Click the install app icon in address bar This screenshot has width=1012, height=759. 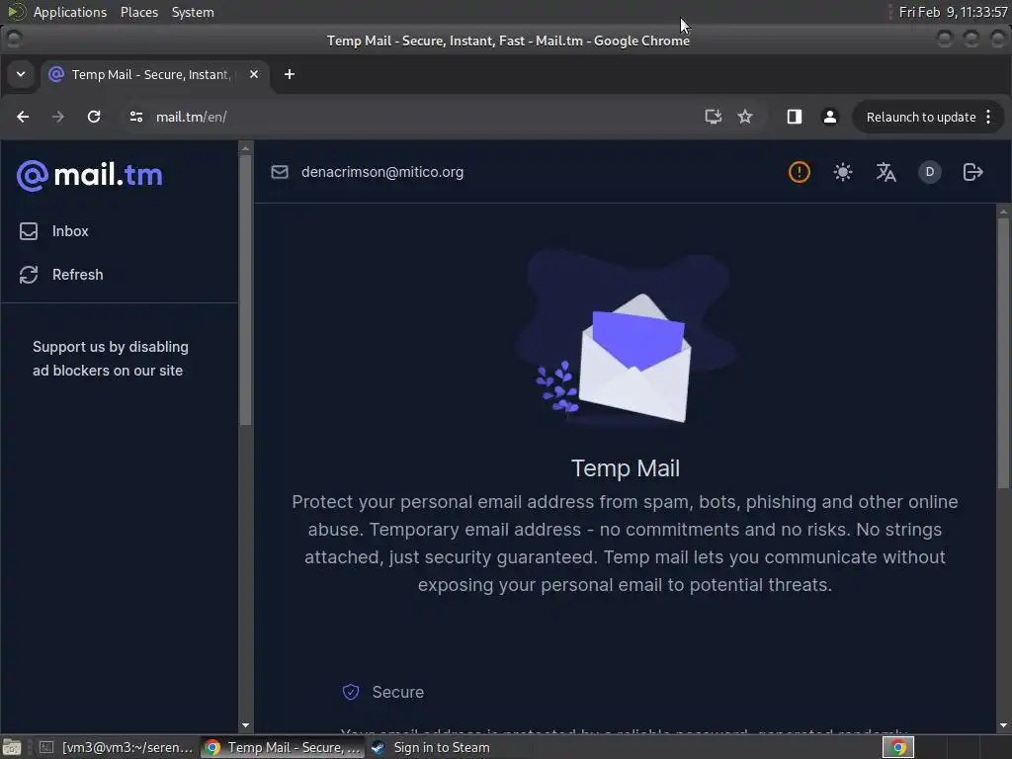click(713, 117)
